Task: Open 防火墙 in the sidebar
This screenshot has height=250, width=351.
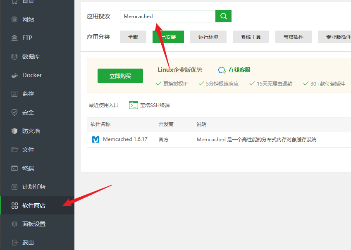Action: pyautogui.click(x=37, y=131)
